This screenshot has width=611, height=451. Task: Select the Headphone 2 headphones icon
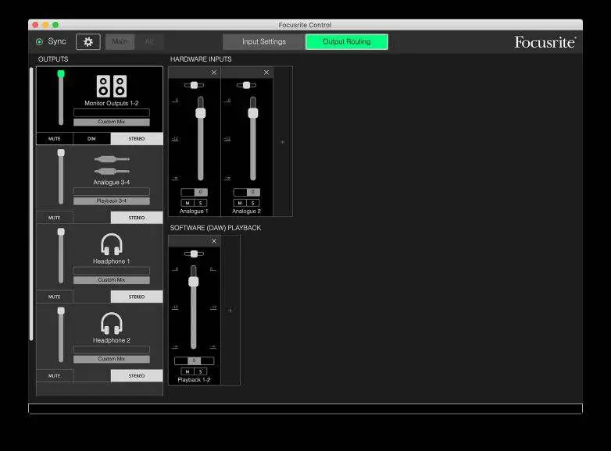(112, 323)
